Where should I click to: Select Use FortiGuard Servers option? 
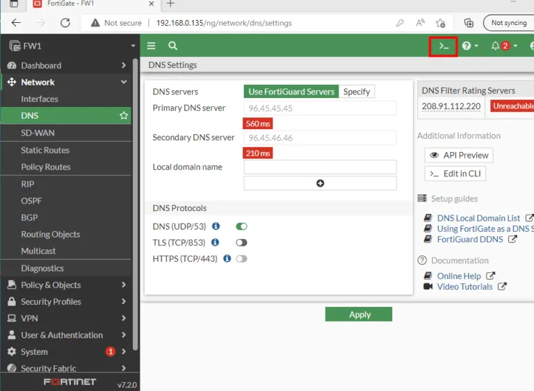[x=291, y=92]
